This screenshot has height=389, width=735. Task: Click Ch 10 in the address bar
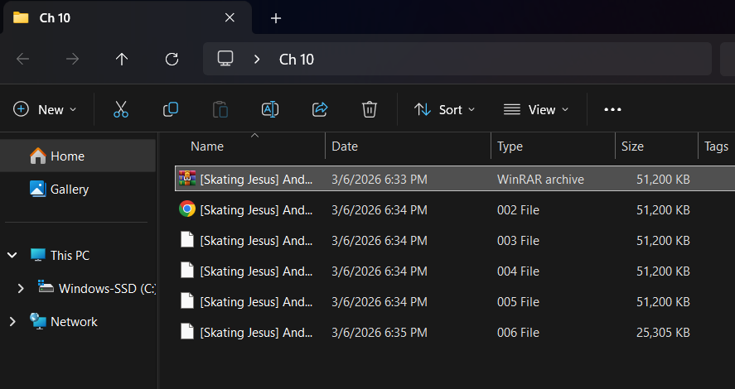297,59
